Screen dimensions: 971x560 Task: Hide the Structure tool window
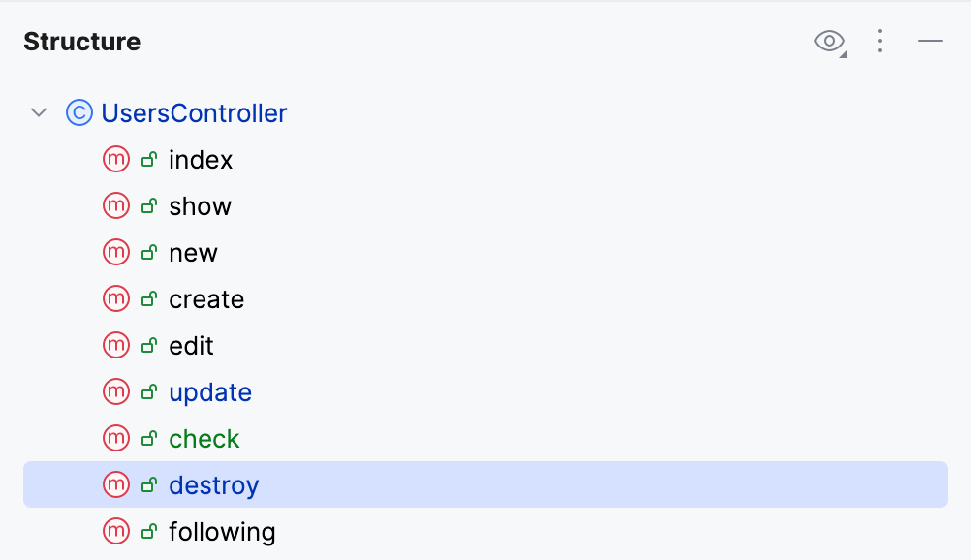pos(929,42)
